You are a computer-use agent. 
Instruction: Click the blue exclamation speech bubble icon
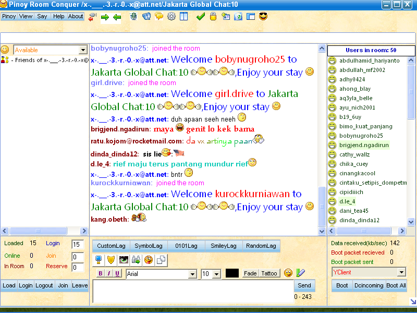point(146,17)
